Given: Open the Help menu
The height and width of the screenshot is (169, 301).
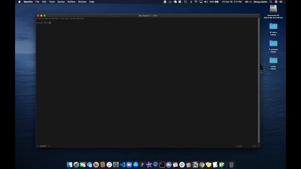Looking at the screenshot, I should (x=92, y=2).
